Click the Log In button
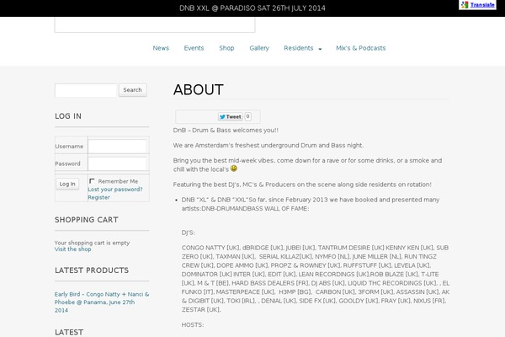The image size is (505, 337). [x=67, y=184]
